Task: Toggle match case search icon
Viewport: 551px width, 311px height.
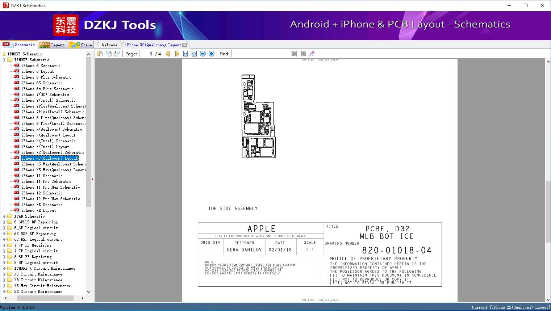Action: [x=312, y=54]
